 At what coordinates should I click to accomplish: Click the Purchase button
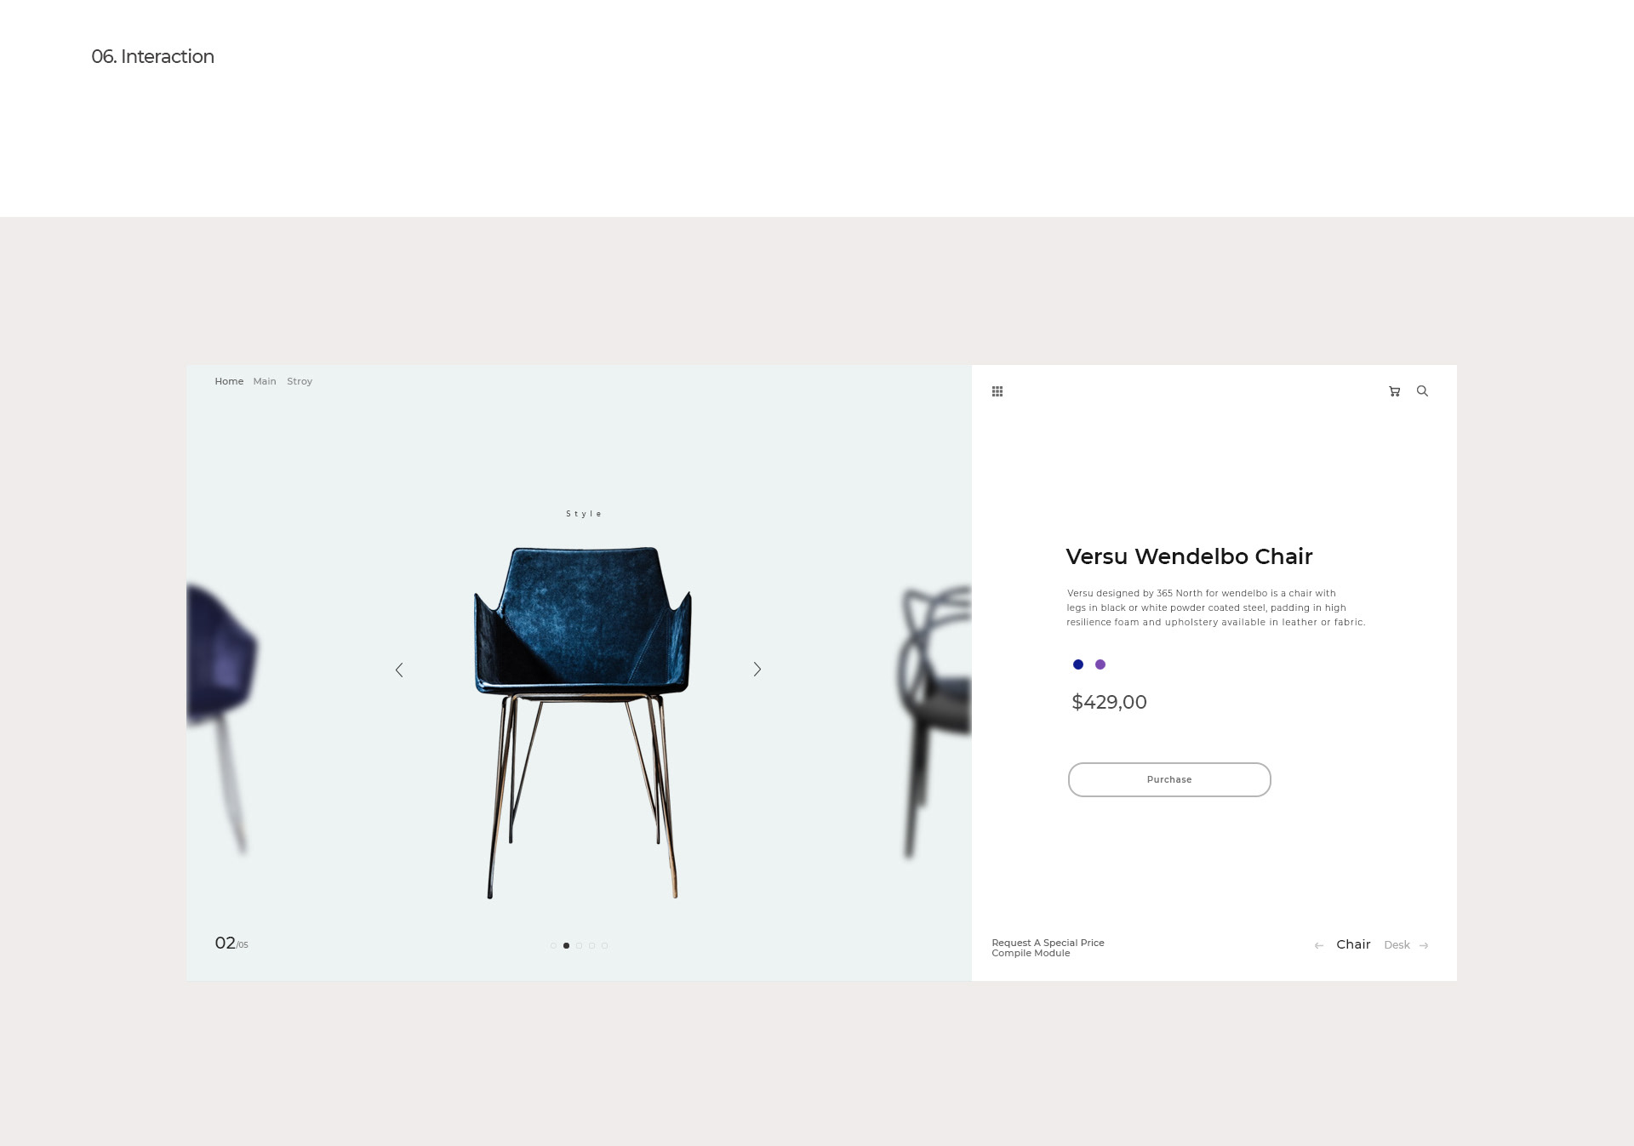(1169, 779)
